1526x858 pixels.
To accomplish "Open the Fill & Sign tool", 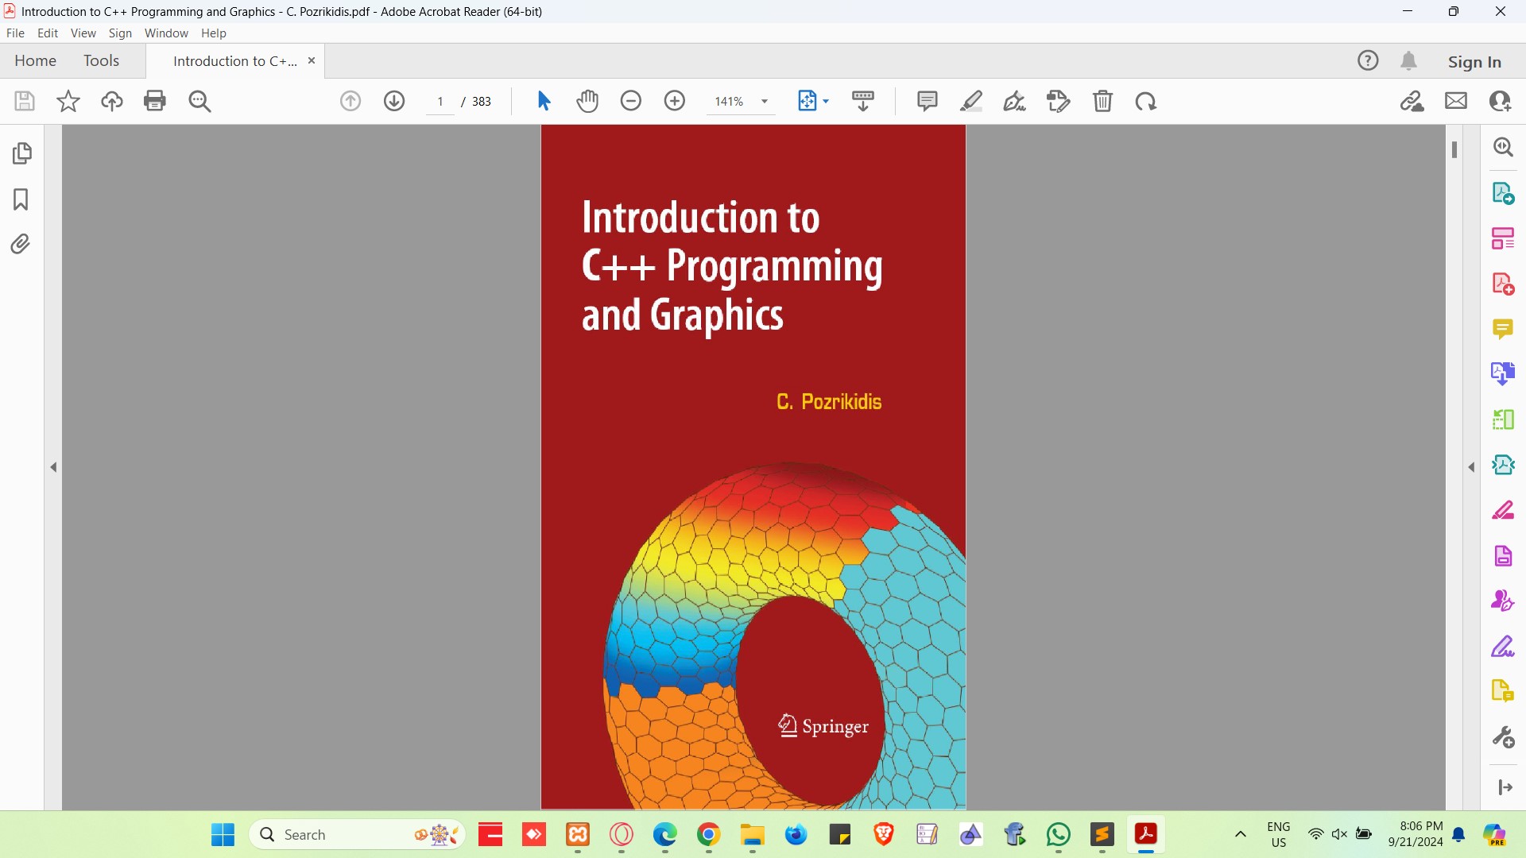I will pos(1015,101).
